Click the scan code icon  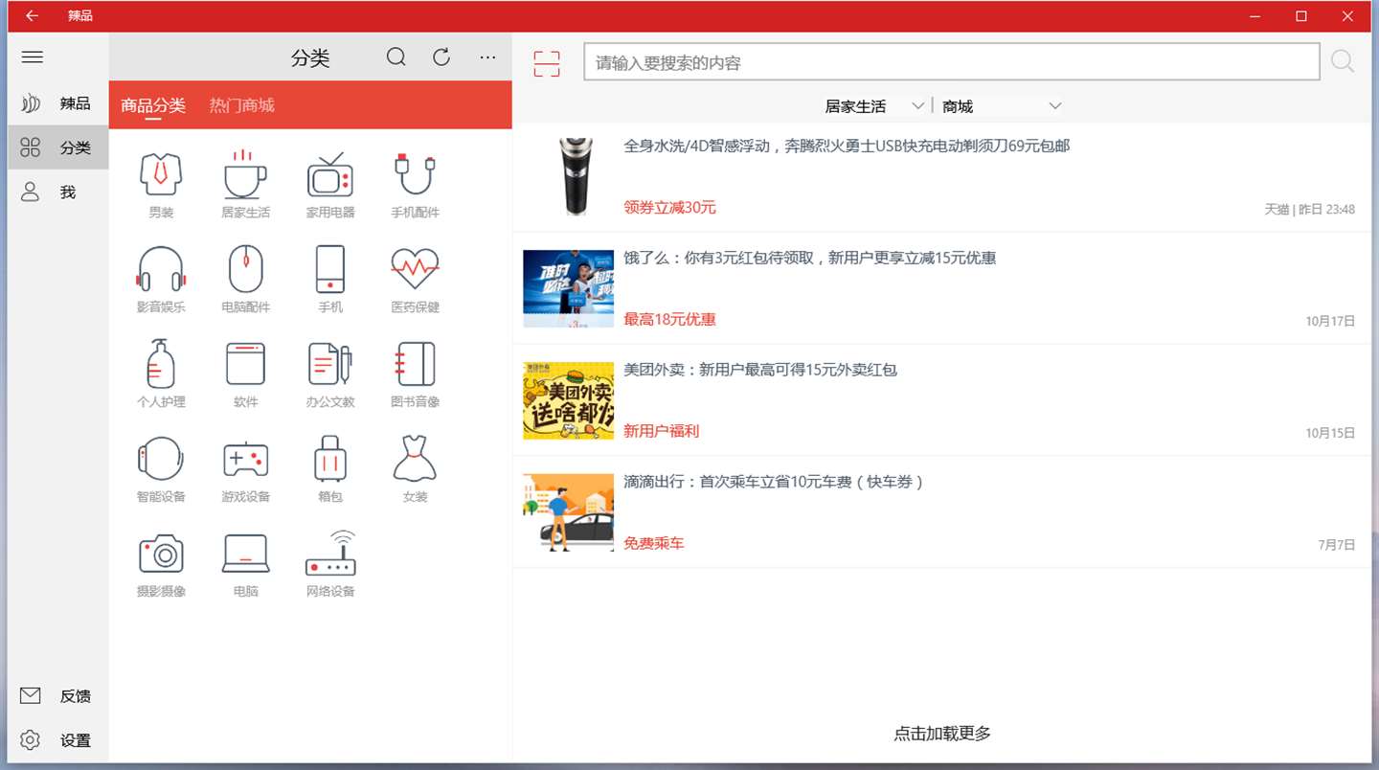(547, 63)
